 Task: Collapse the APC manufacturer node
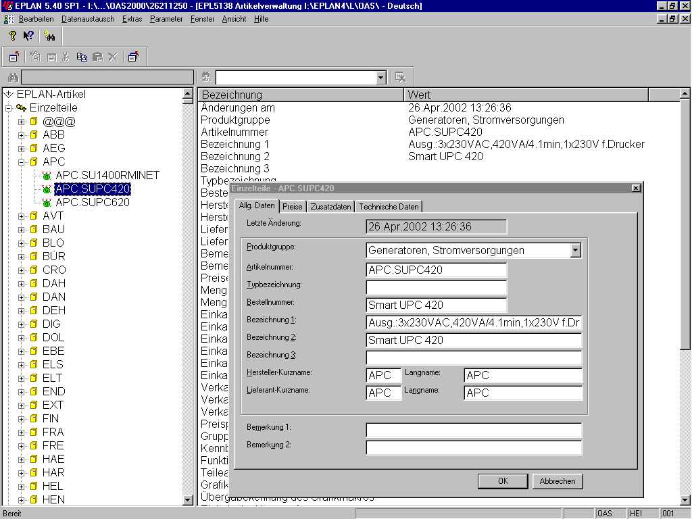pos(21,162)
